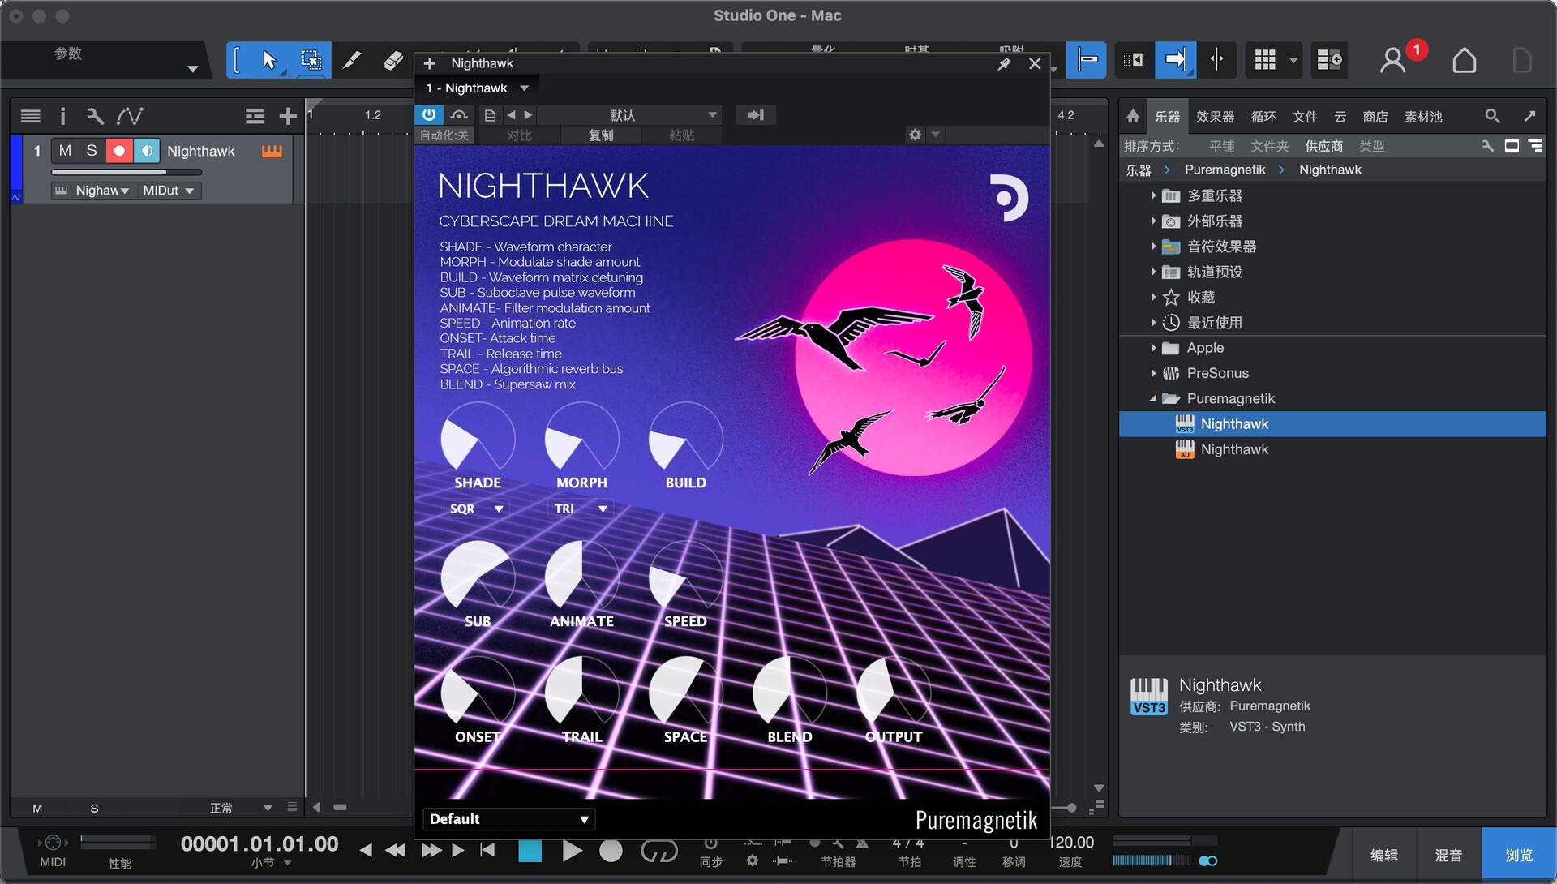Solo the Nighthawk track
This screenshot has height=884, width=1557.
(x=92, y=151)
